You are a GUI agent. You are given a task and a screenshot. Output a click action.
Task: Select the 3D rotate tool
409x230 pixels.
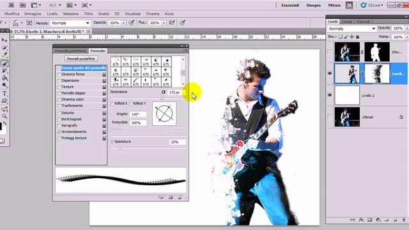[x=4, y=109]
